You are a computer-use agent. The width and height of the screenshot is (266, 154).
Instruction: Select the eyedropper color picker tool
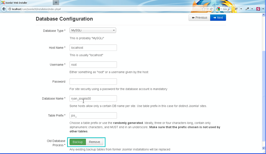pyautogui.click(x=247, y=9)
